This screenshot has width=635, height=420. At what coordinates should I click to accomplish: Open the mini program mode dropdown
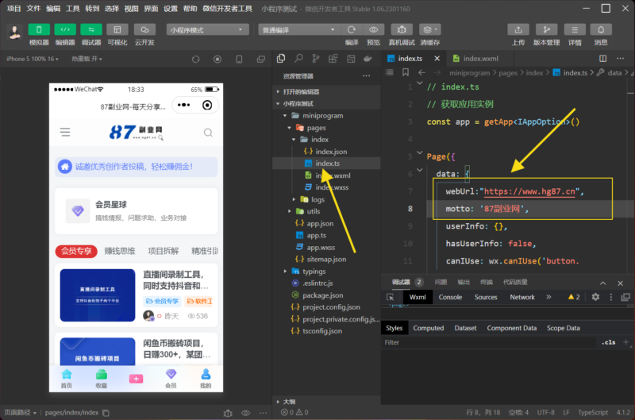tap(207, 29)
